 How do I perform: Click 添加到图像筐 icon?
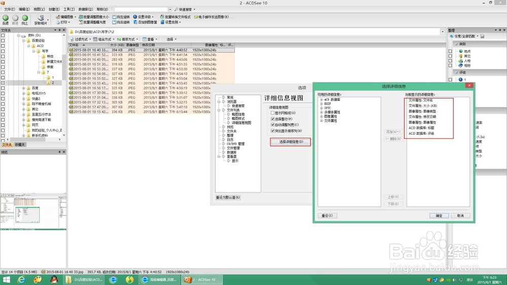(135, 22)
